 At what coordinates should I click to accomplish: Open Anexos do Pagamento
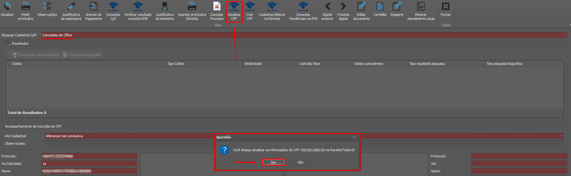tap(94, 11)
